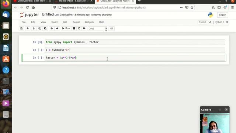Click the pencil edit mode icon

[x=210, y=22]
